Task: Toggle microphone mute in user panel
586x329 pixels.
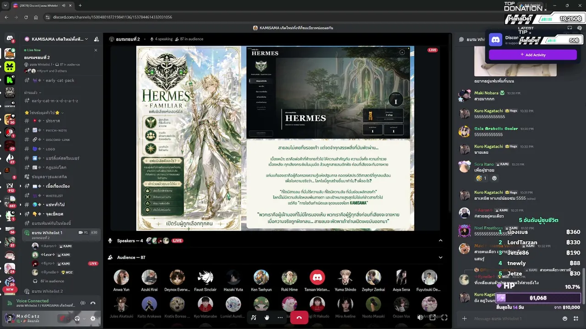Action: 62,318
